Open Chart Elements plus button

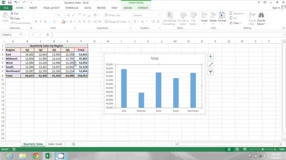pyautogui.click(x=210, y=56)
